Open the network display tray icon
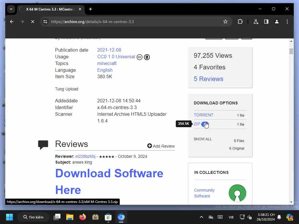 coord(242,217)
